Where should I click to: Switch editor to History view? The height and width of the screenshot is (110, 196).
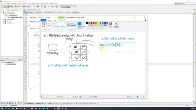tap(31, 12)
